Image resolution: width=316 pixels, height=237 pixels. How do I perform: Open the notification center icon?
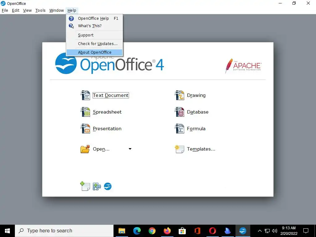click(x=306, y=231)
